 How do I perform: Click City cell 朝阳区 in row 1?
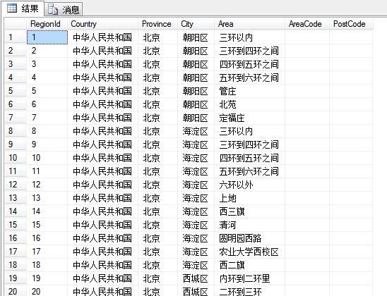[196, 37]
